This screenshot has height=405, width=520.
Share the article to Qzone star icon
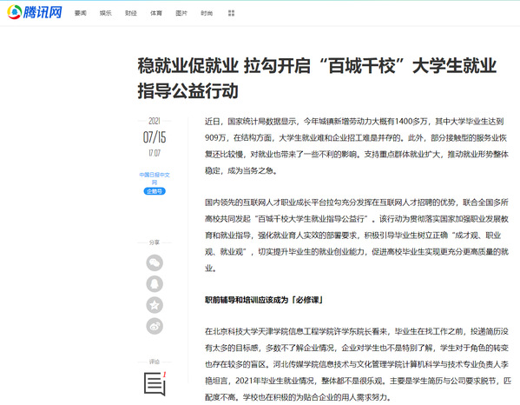pos(155,305)
